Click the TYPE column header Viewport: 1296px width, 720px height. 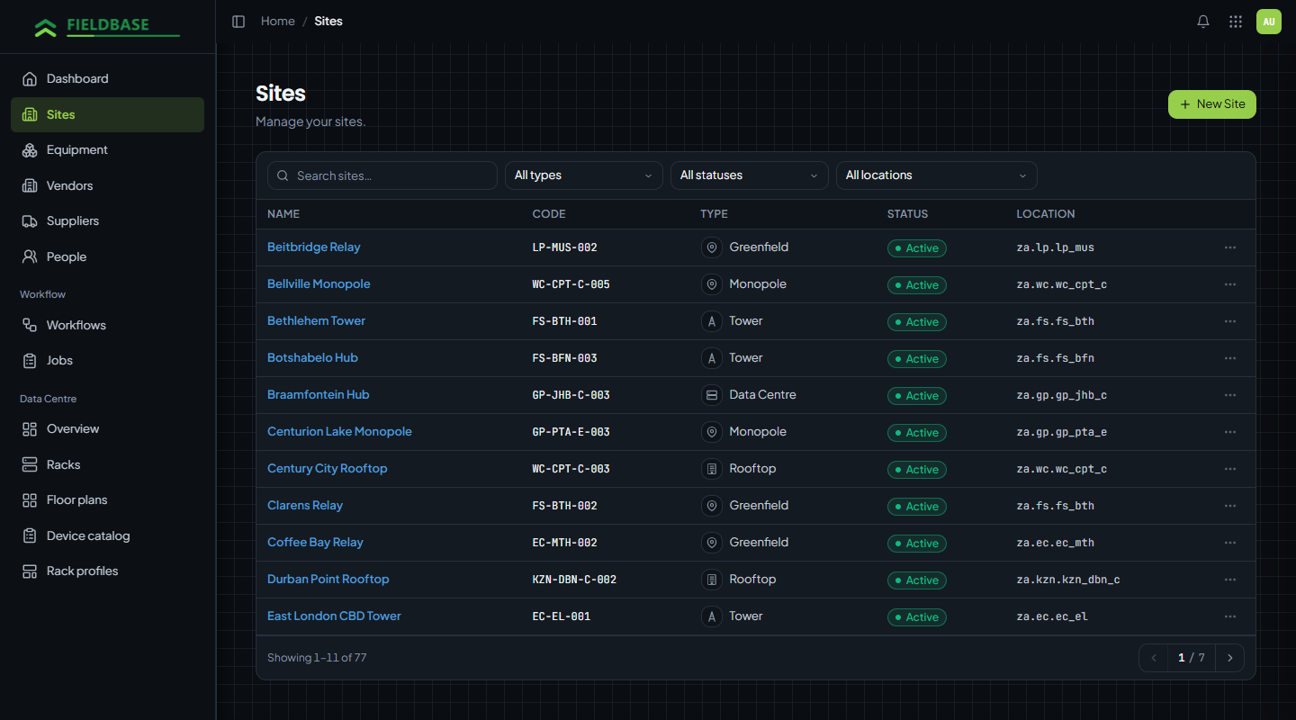point(715,214)
